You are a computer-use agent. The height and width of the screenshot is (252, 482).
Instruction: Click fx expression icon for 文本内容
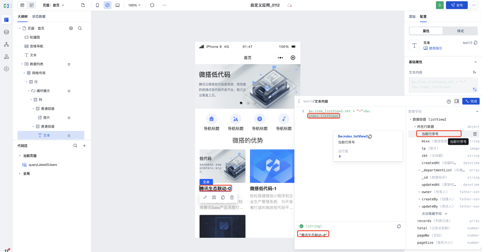point(474,73)
